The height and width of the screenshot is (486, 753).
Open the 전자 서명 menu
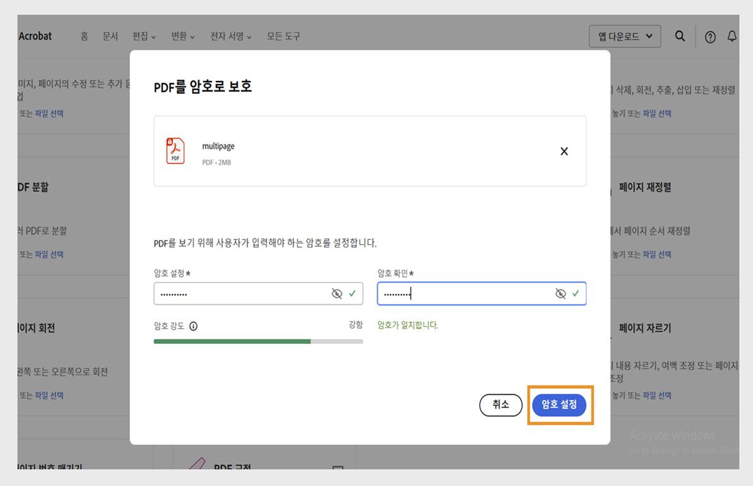coord(230,36)
